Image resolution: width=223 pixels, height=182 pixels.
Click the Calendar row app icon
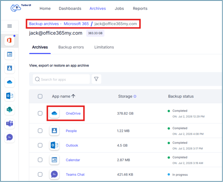[54, 160]
